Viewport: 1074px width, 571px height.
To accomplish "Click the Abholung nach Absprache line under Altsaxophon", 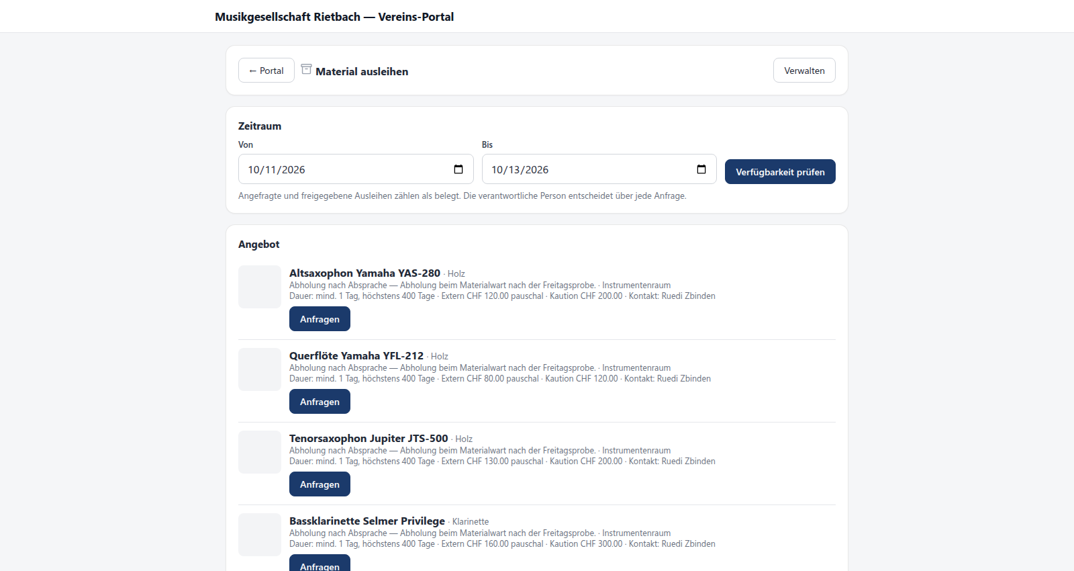I will coord(480,285).
